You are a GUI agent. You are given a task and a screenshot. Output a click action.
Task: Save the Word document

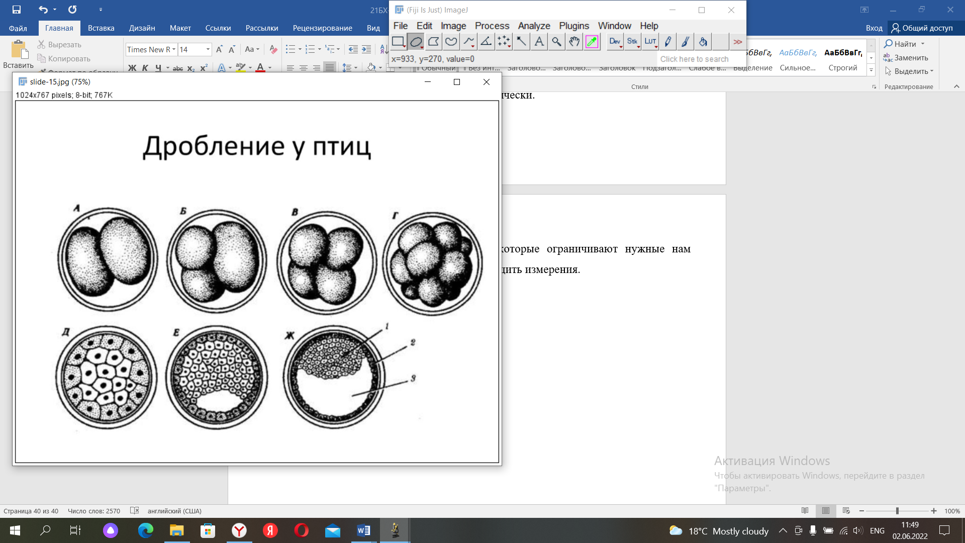click(17, 10)
